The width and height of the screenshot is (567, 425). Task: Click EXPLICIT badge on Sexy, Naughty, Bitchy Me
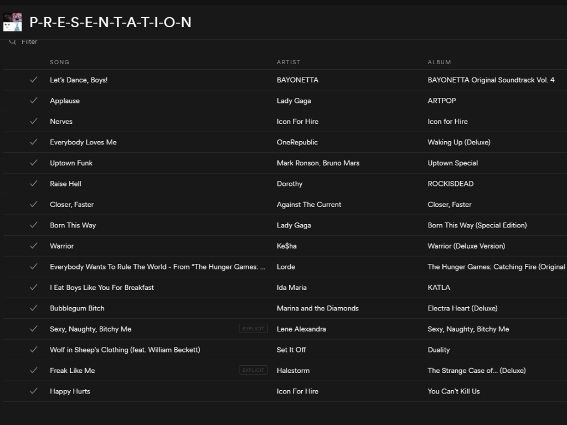253,329
